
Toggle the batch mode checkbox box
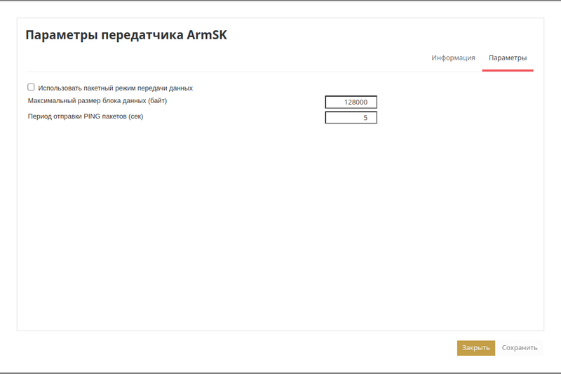[31, 88]
